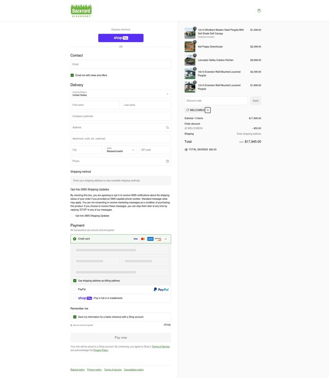Click the Visa card icon

coord(135,239)
